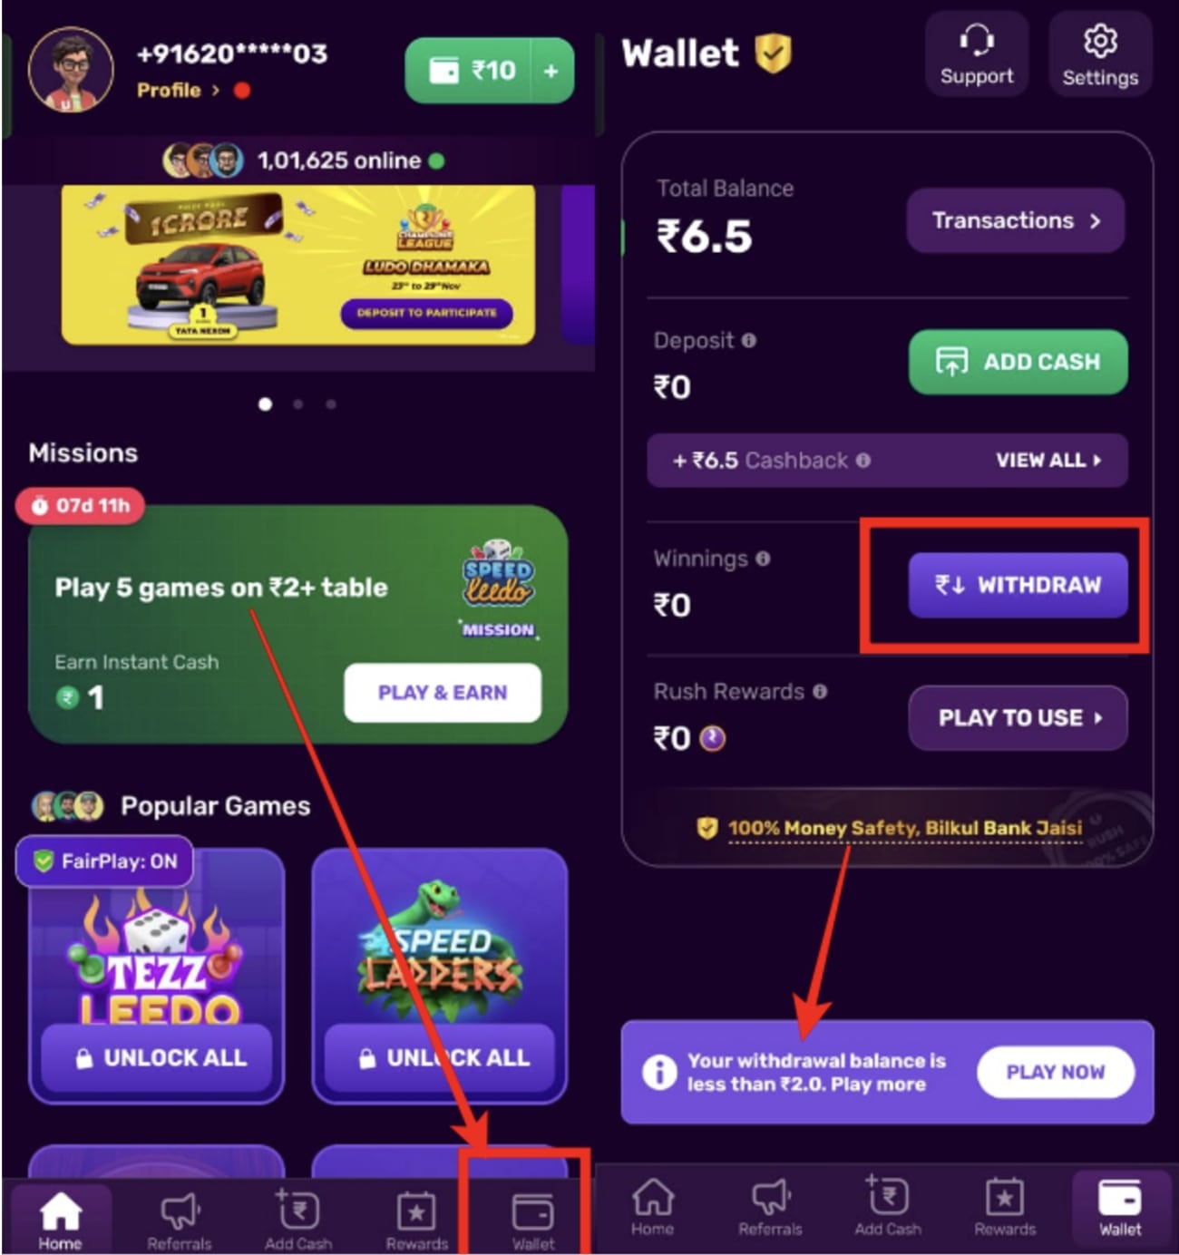Open the Rewards tab in wallet screen navigation

[x=1005, y=1207]
